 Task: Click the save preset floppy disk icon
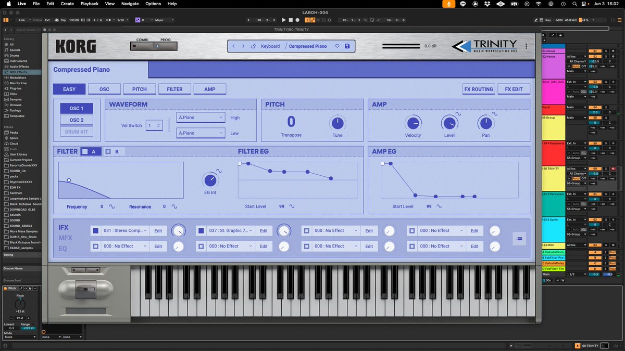point(347,46)
